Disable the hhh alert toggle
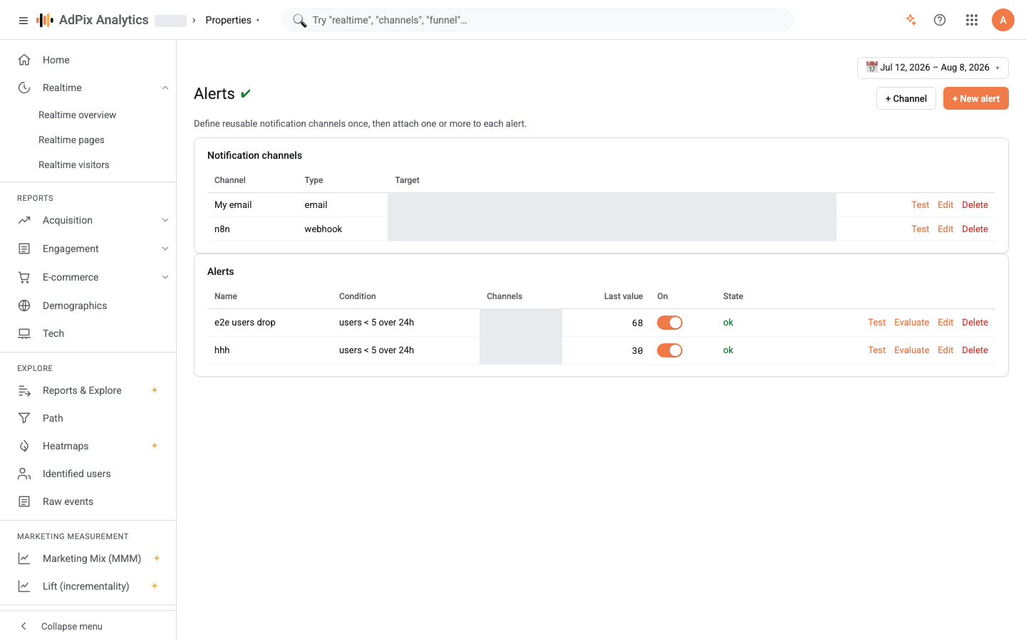The image size is (1026, 641). pos(670,350)
